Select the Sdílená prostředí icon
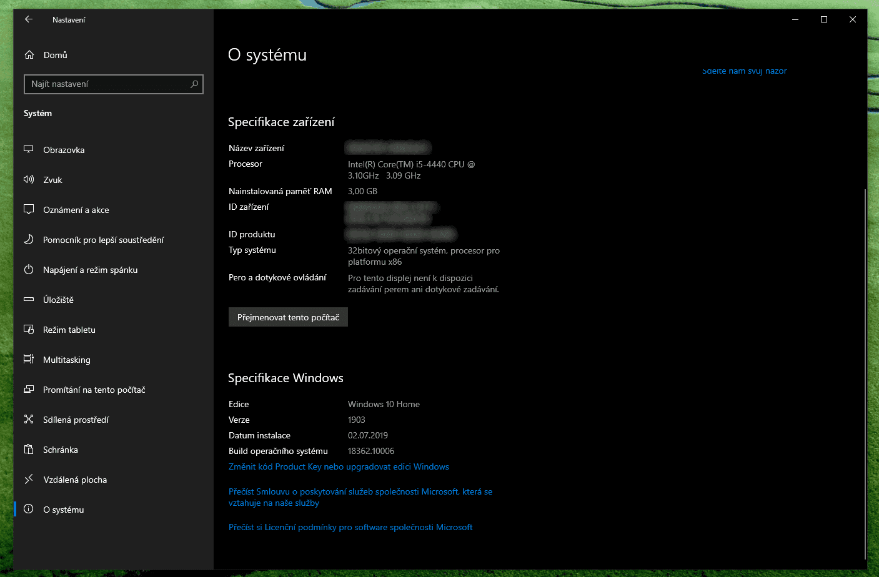Viewport: 879px width, 577px height. pyautogui.click(x=29, y=419)
